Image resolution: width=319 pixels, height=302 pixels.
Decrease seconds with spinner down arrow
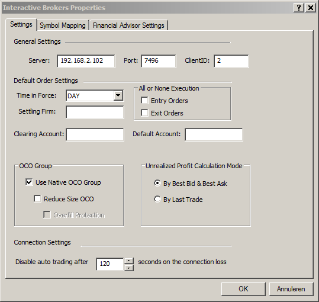tap(128, 268)
